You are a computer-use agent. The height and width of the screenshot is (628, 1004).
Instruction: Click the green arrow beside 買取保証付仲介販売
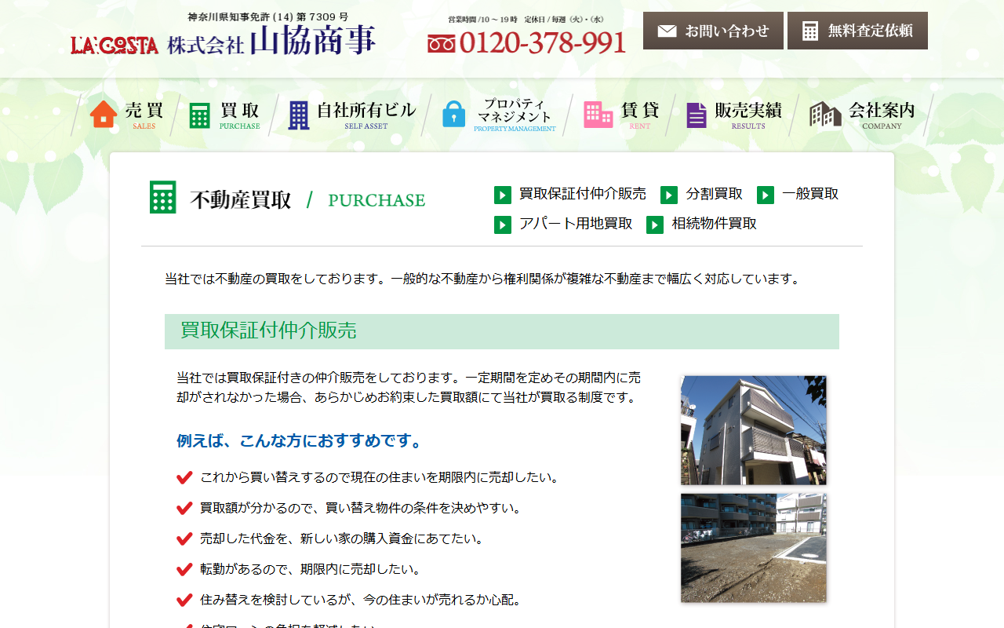coord(503,195)
